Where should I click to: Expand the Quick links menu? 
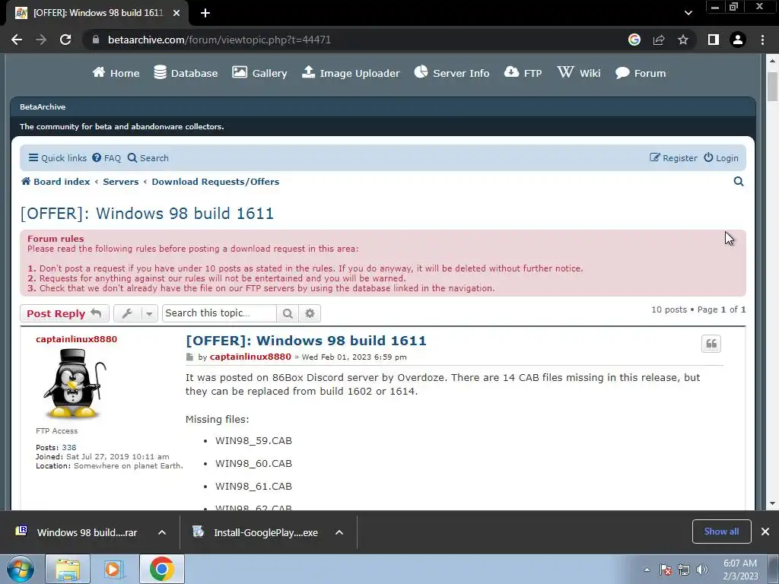58,158
